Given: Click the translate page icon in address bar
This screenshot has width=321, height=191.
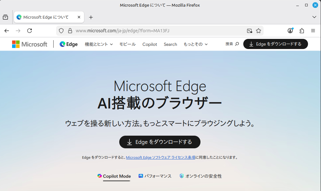Looking at the screenshot, I should pos(250,31).
